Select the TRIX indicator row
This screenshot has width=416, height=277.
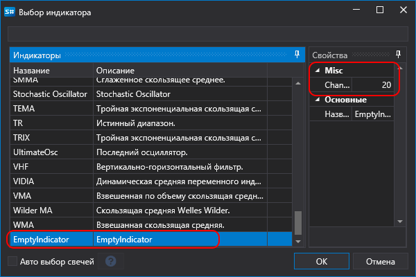tap(151, 138)
